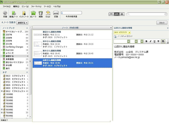
Task: Toggle underline formatting
Action: 154,41
